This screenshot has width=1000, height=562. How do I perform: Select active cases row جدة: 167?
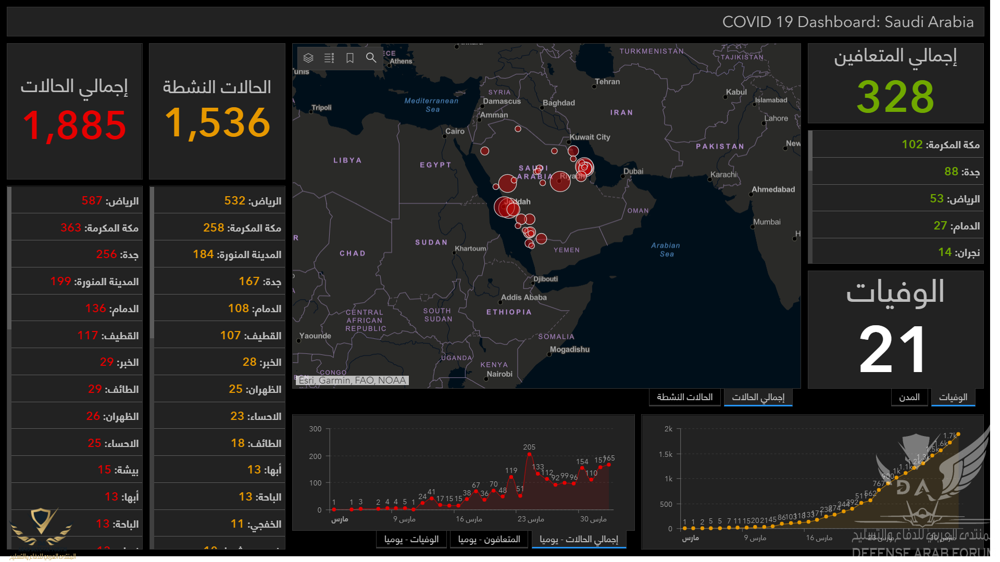coord(219,281)
